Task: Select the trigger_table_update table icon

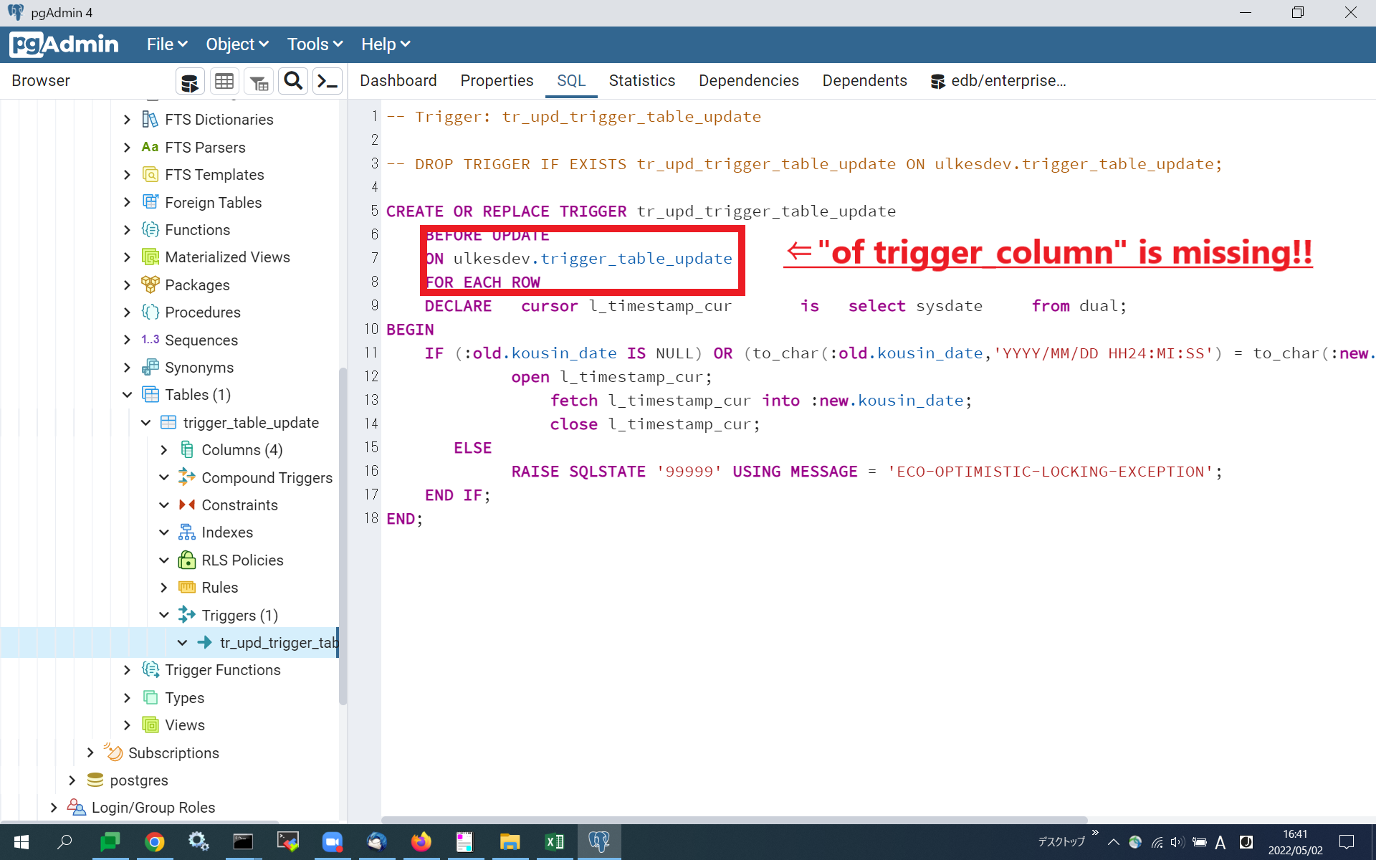Action: point(168,422)
